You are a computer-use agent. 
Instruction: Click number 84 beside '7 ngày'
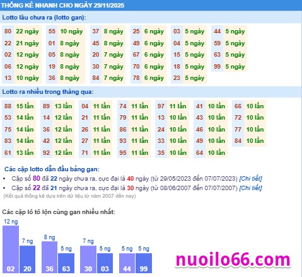[x=96, y=78]
